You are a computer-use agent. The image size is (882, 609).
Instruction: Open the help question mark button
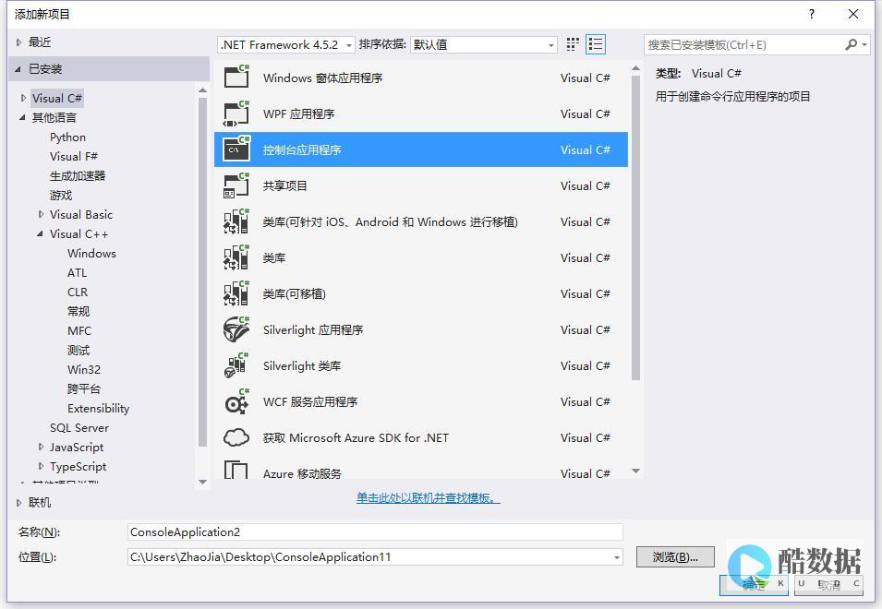[811, 14]
